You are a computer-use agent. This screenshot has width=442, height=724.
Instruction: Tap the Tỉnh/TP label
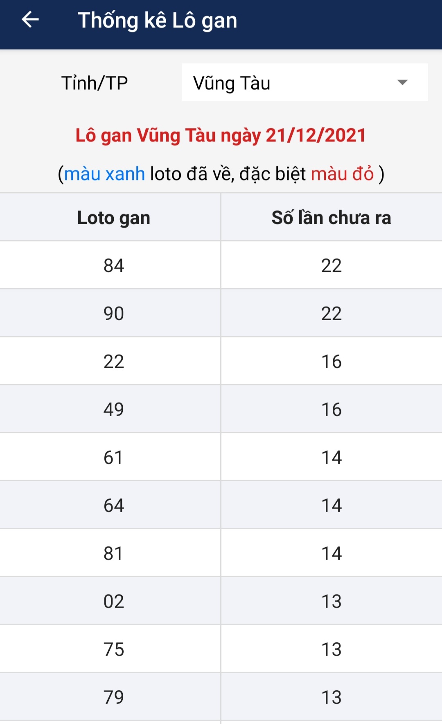(x=95, y=83)
